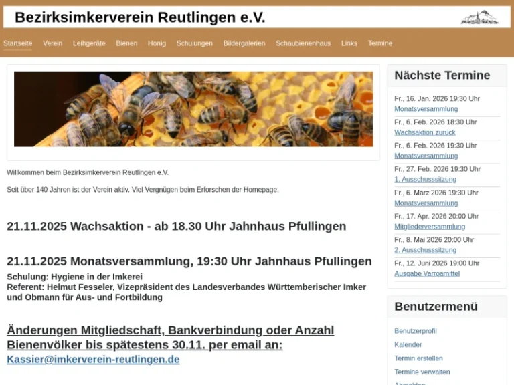Screen dimensions: 514x385
Task: Click the Änderungen Mitgliedschaft, Bankverbindung heading
Action: [171, 337]
